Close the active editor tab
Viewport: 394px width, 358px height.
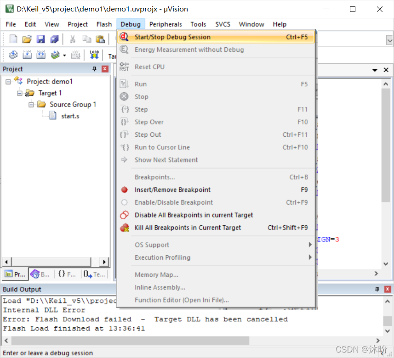click(386, 70)
